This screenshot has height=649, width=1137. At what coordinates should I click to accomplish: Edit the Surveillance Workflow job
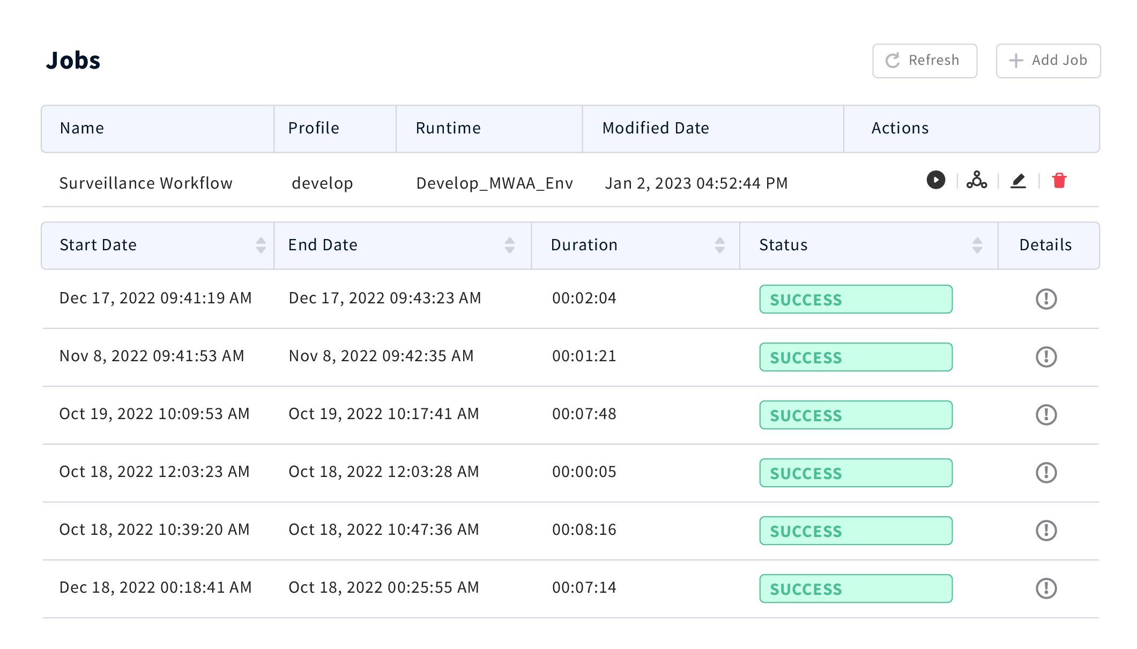pos(1018,181)
